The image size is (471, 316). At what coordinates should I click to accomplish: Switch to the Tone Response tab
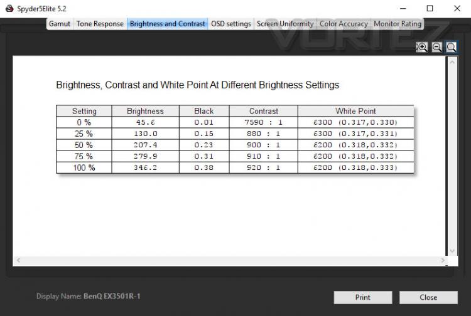(100, 24)
